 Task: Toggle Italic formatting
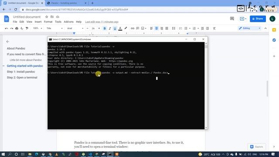click(x=110, y=28)
